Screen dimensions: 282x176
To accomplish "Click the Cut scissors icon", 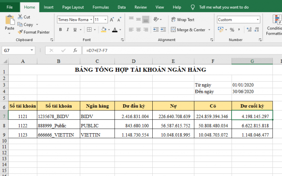I will click(20, 17).
